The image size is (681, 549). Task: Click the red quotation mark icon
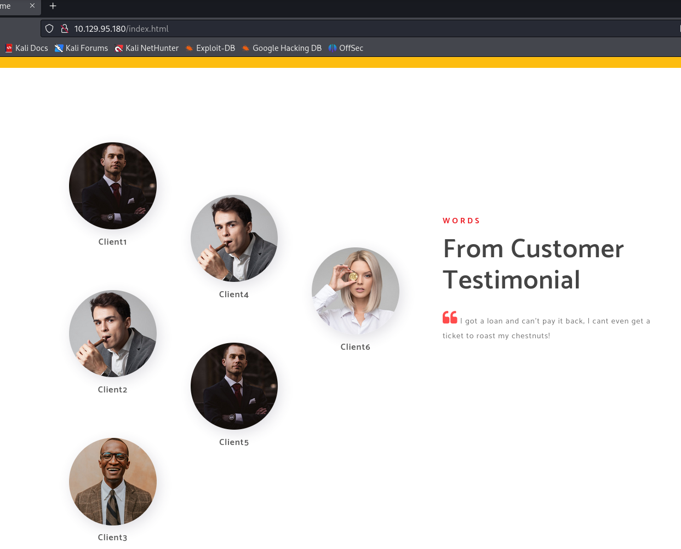pyautogui.click(x=450, y=317)
